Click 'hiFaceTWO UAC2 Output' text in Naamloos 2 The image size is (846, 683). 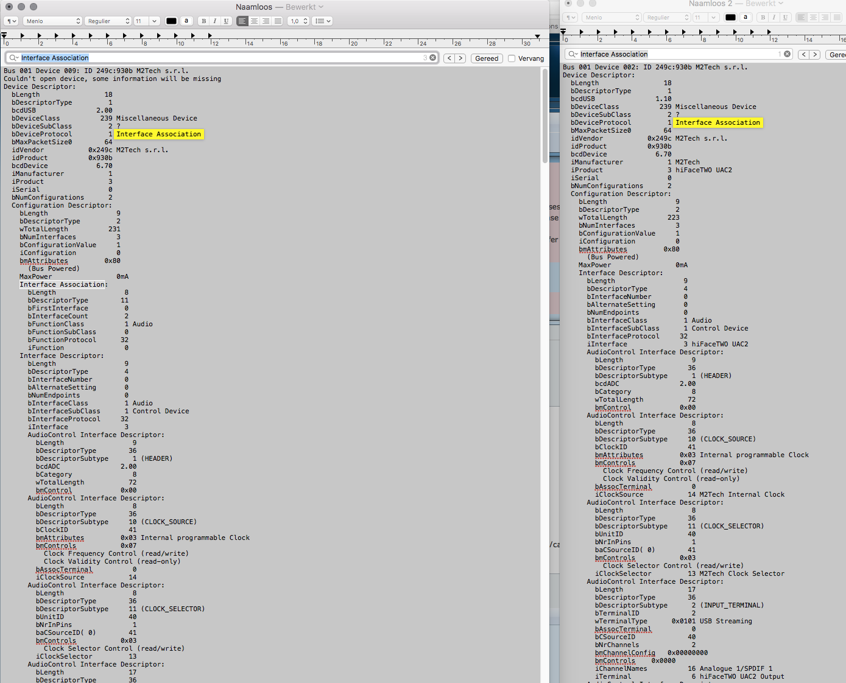pyautogui.click(x=742, y=676)
